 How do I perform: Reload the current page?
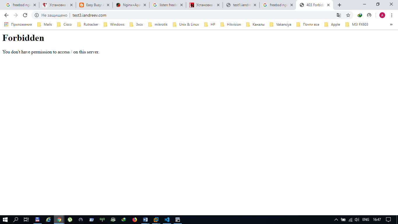tap(25, 15)
